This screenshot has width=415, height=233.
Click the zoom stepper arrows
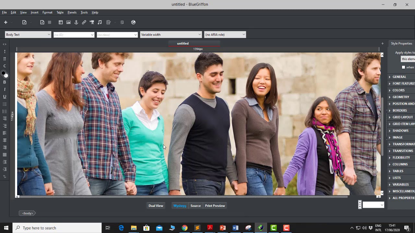click(360, 205)
